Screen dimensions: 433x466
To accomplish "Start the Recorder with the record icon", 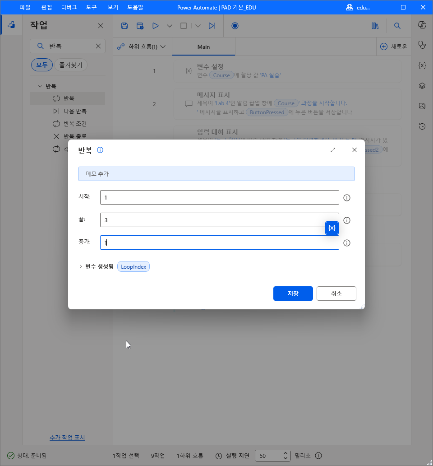I will (x=235, y=26).
